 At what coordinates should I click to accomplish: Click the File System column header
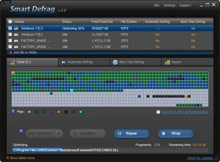point(129,22)
